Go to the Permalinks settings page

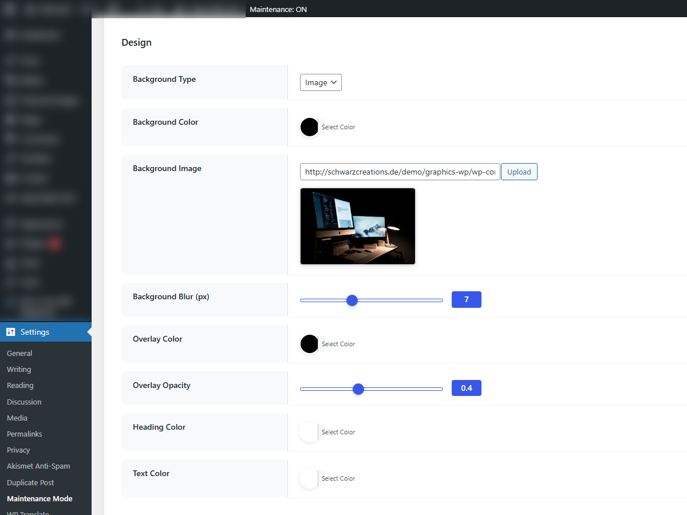(25, 434)
